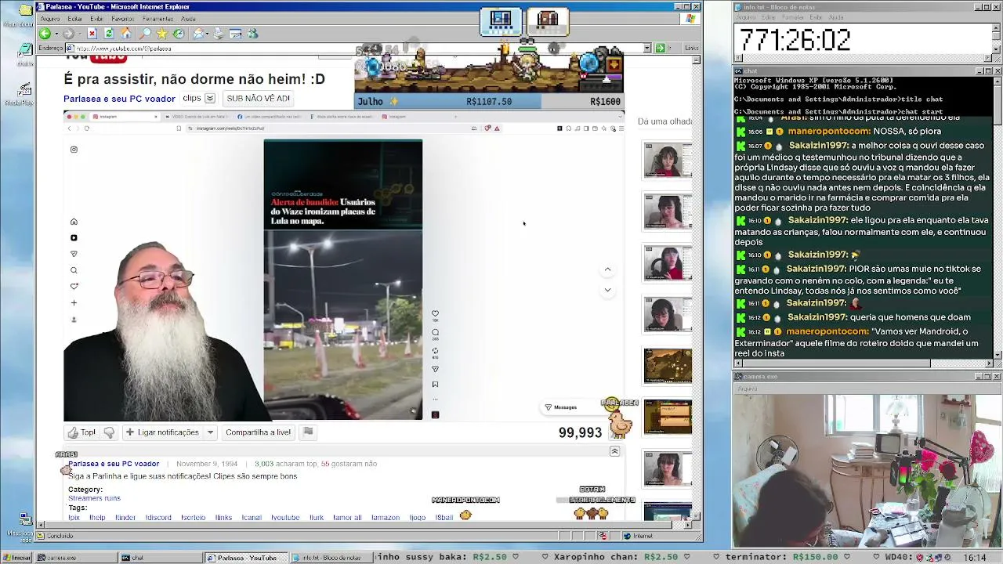
Task: Open the first video thumbnail in the sidebar
Action: pyautogui.click(x=668, y=161)
